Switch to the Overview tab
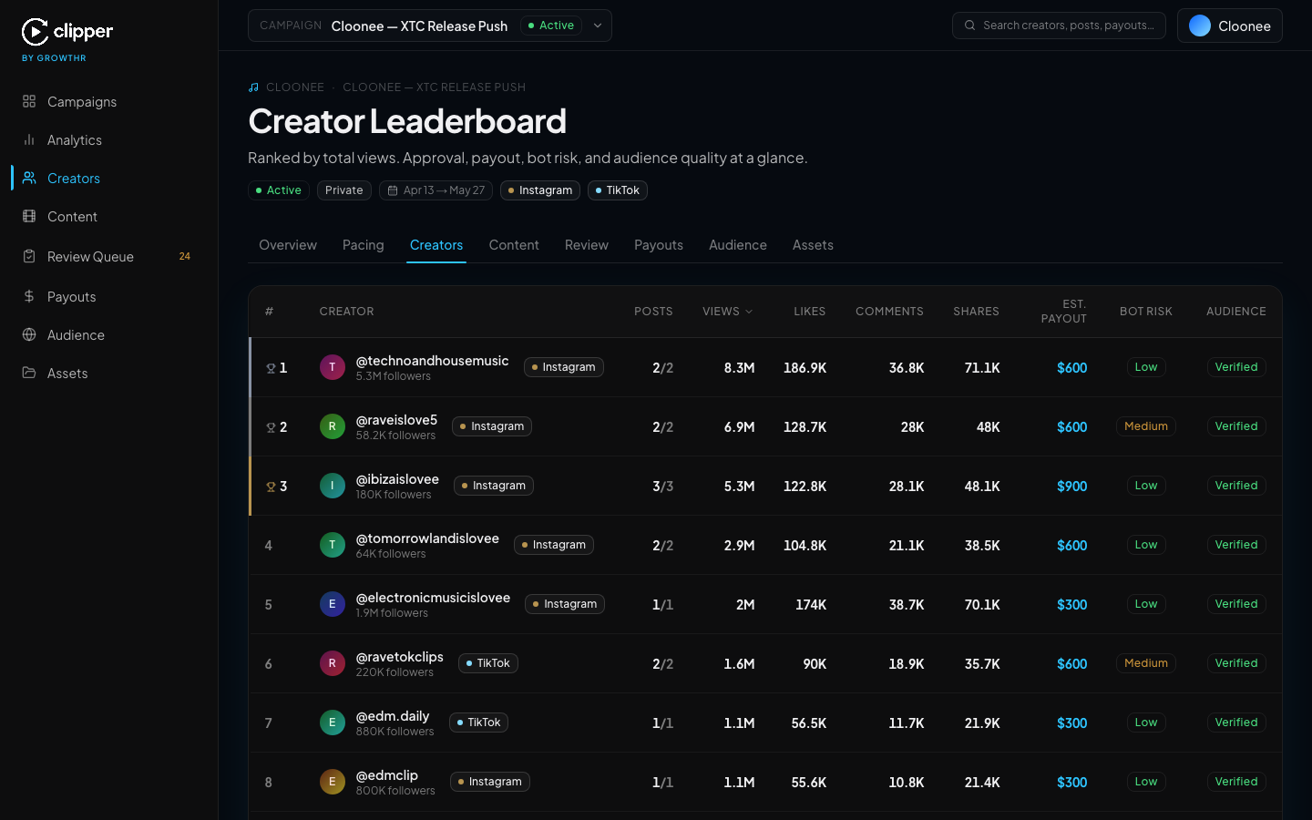The width and height of the screenshot is (1312, 820). click(288, 245)
